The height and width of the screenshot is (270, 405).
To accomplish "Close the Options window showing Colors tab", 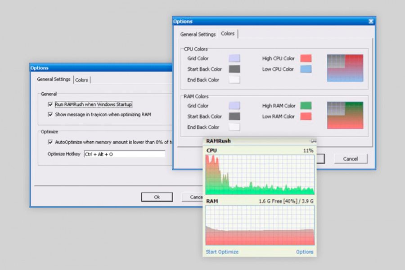I will [371, 21].
